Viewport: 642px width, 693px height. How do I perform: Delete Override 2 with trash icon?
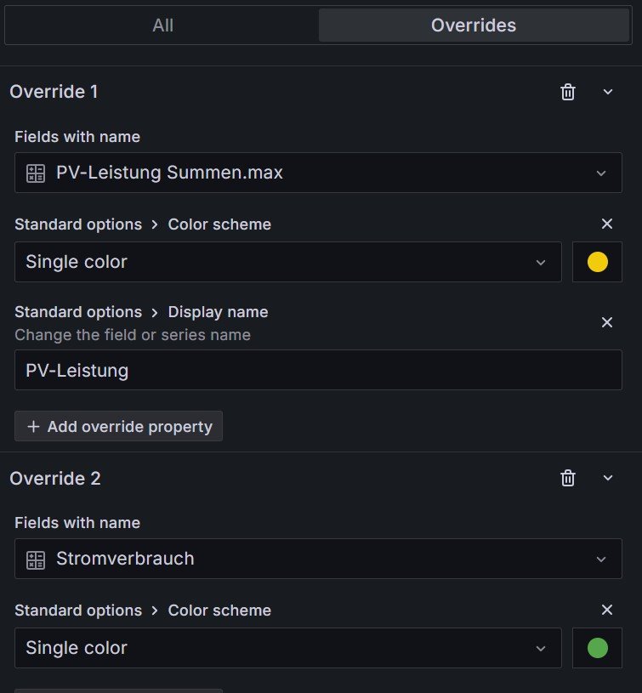568,478
